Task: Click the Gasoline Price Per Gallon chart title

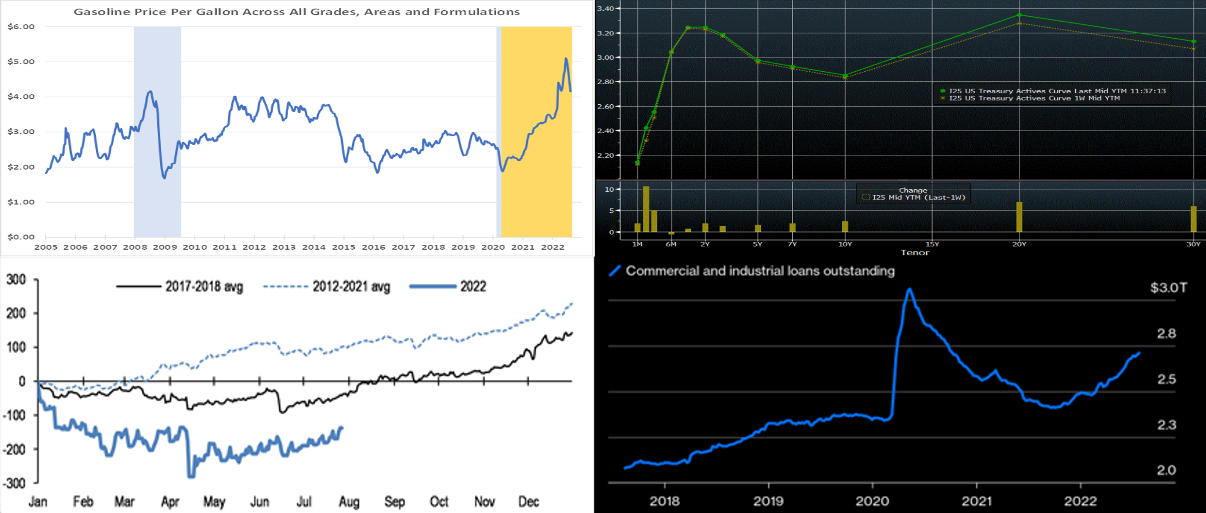Action: [x=297, y=12]
